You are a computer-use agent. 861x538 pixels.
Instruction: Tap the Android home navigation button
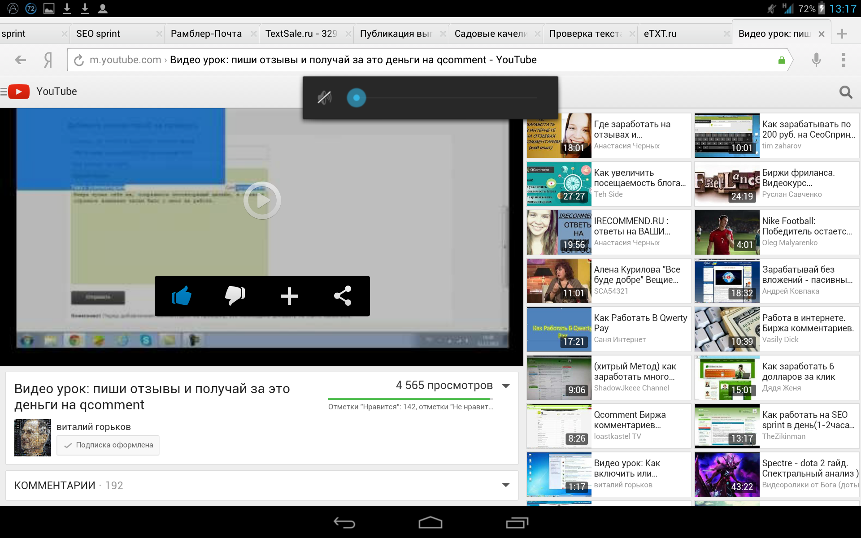(430, 522)
